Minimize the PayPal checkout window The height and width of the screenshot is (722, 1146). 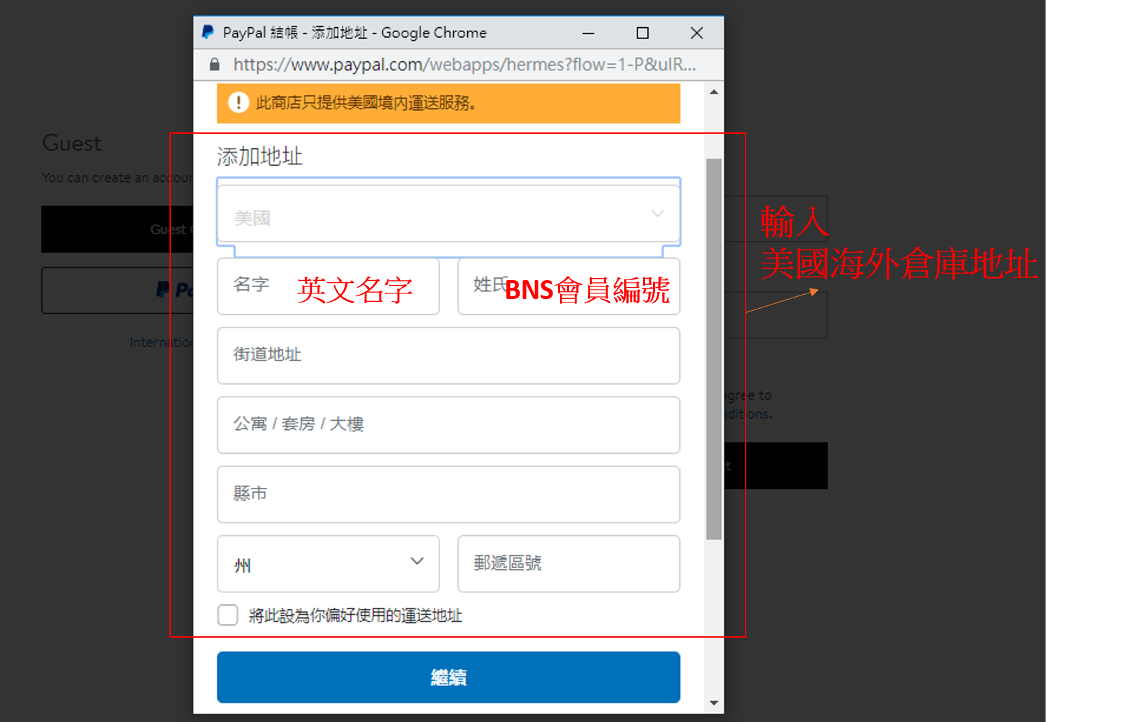[x=589, y=33]
